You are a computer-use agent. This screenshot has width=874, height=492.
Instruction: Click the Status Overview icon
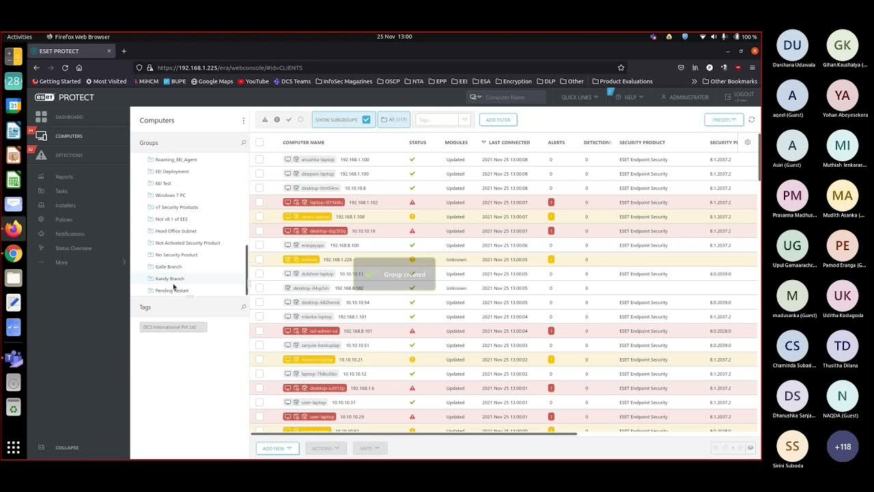pyautogui.click(x=41, y=248)
